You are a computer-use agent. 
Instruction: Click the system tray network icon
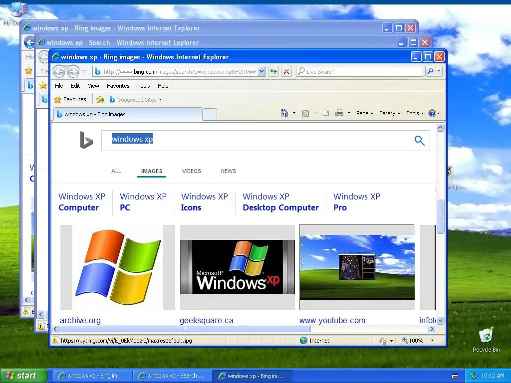(474, 376)
